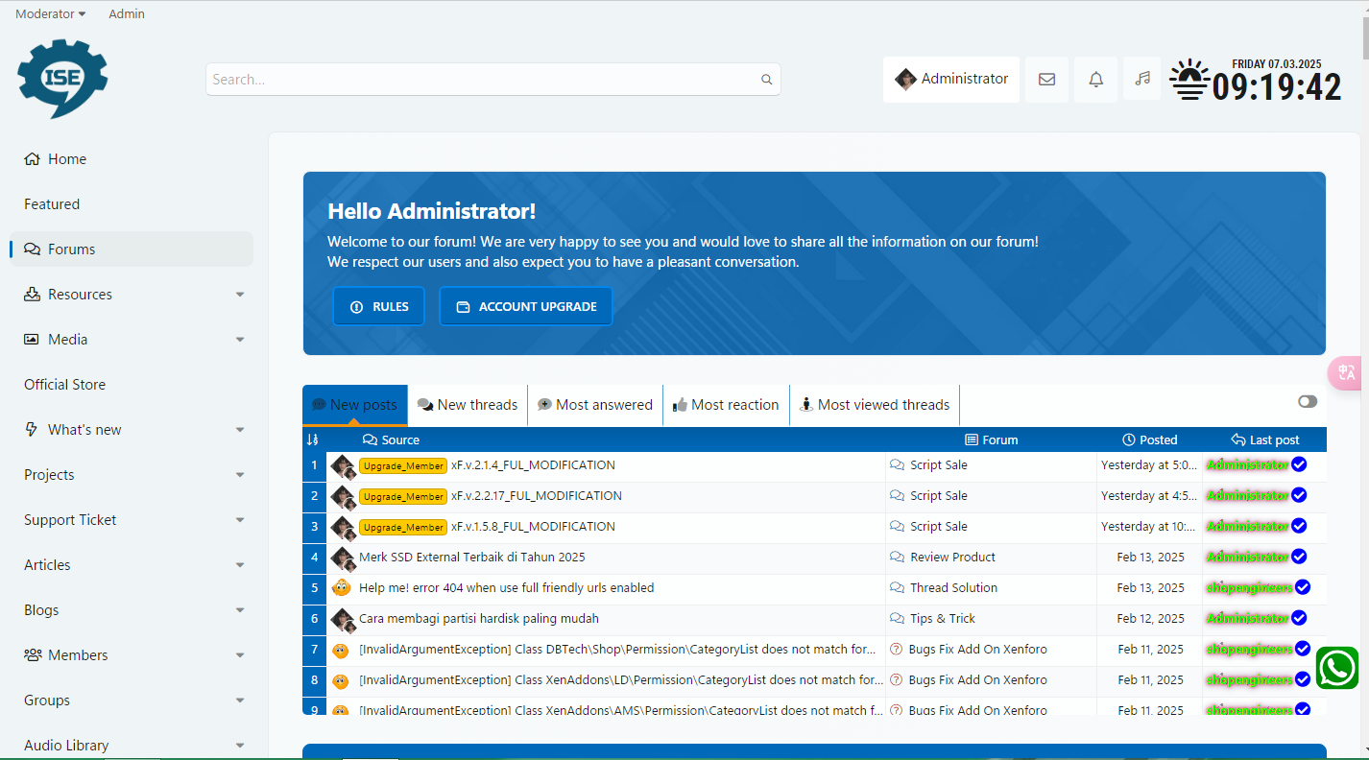Expand the What's new menu arrow
1369x760 pixels.
click(x=240, y=430)
